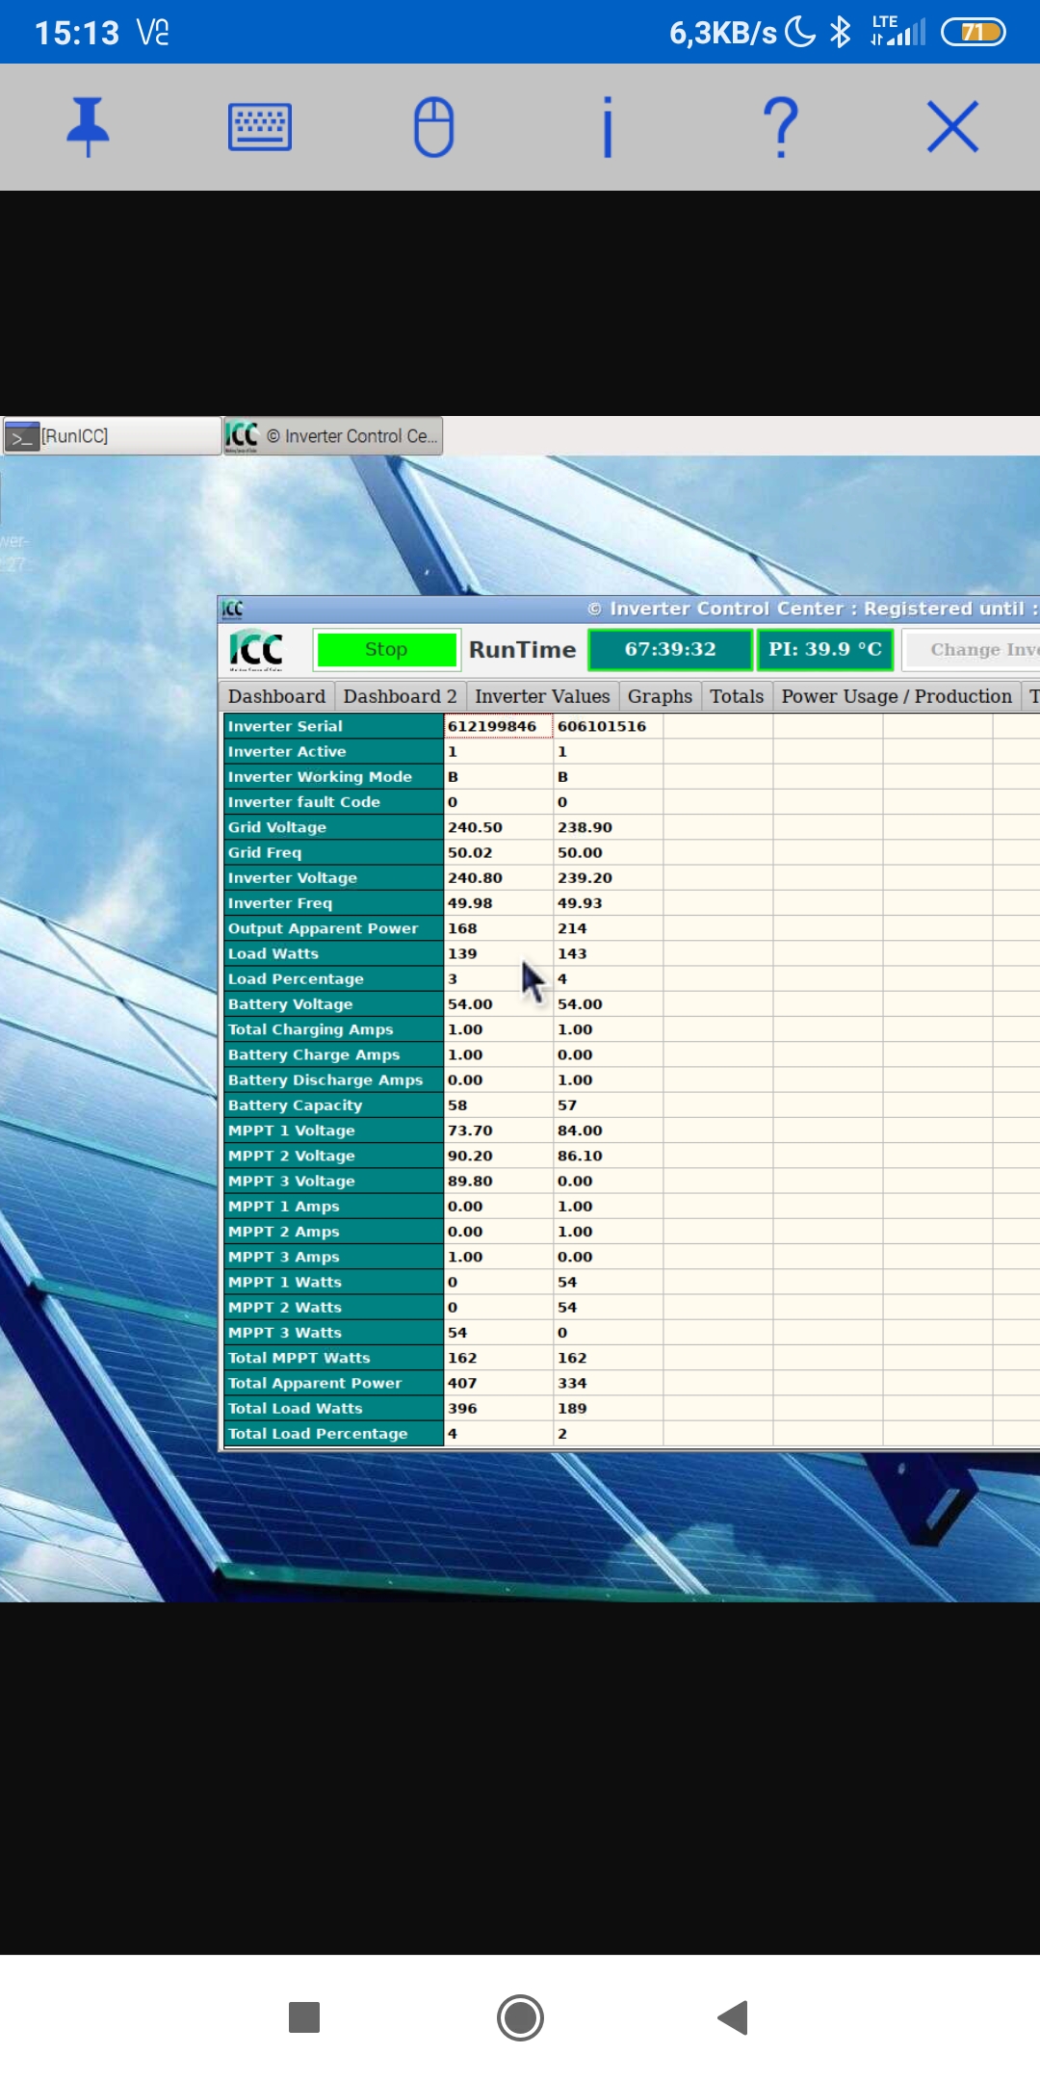Toggle the mouse input mode icon
This screenshot has width=1040, height=2080.
433,127
